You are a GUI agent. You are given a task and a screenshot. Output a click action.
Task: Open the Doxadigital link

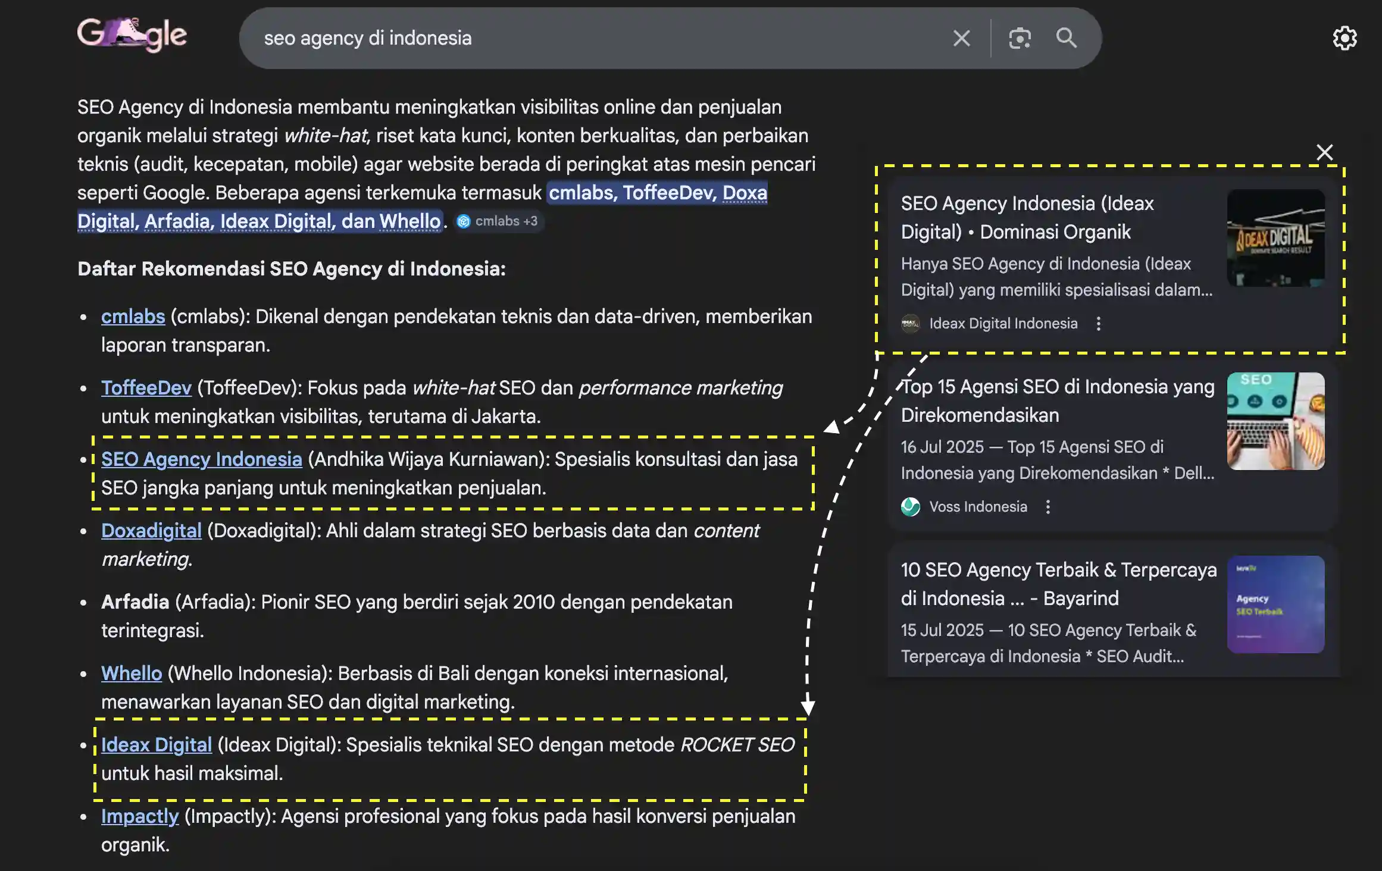pos(151,531)
